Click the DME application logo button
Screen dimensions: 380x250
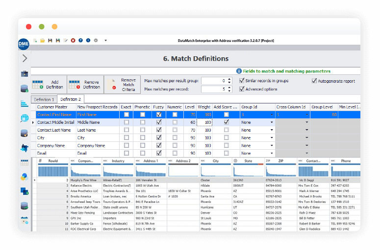pos(24,44)
